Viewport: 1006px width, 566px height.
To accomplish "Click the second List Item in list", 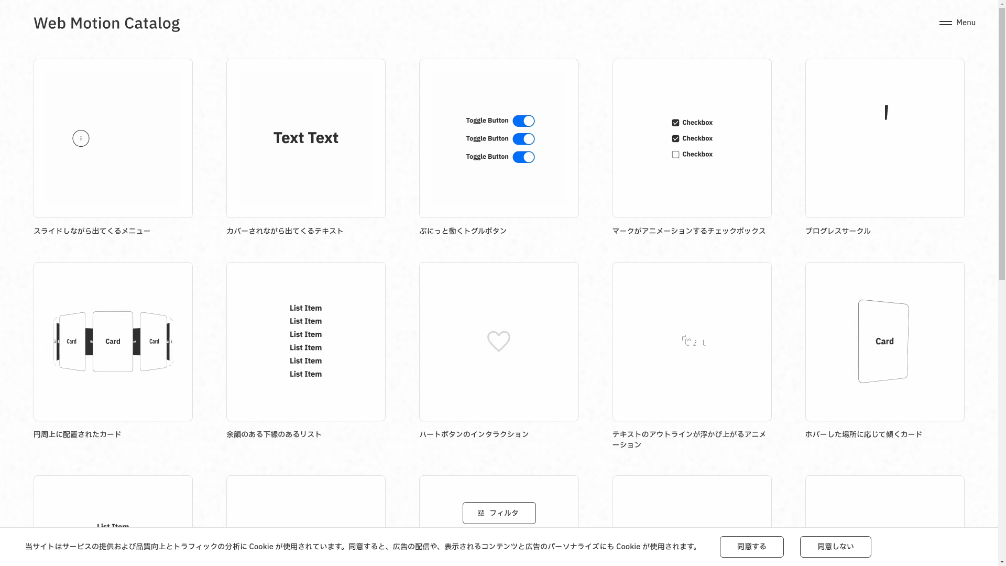I will (x=306, y=321).
